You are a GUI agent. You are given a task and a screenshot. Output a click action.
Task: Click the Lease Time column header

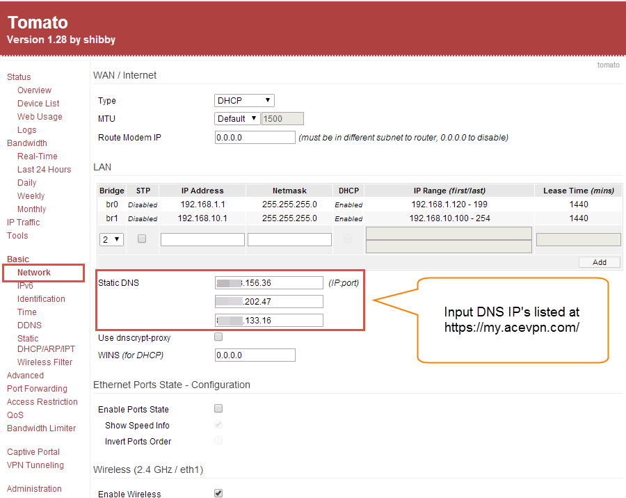(x=579, y=191)
